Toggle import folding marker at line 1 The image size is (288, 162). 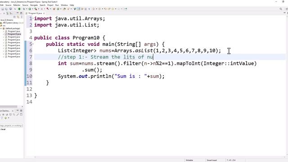pos(33,18)
